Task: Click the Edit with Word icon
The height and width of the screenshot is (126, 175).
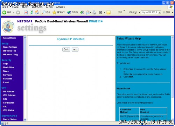Action: click(x=100, y=12)
